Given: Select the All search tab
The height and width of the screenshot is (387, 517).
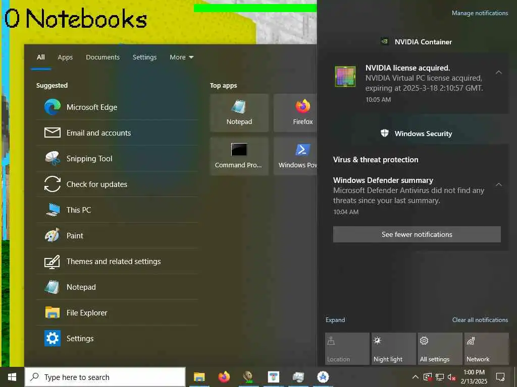Looking at the screenshot, I should (40, 57).
